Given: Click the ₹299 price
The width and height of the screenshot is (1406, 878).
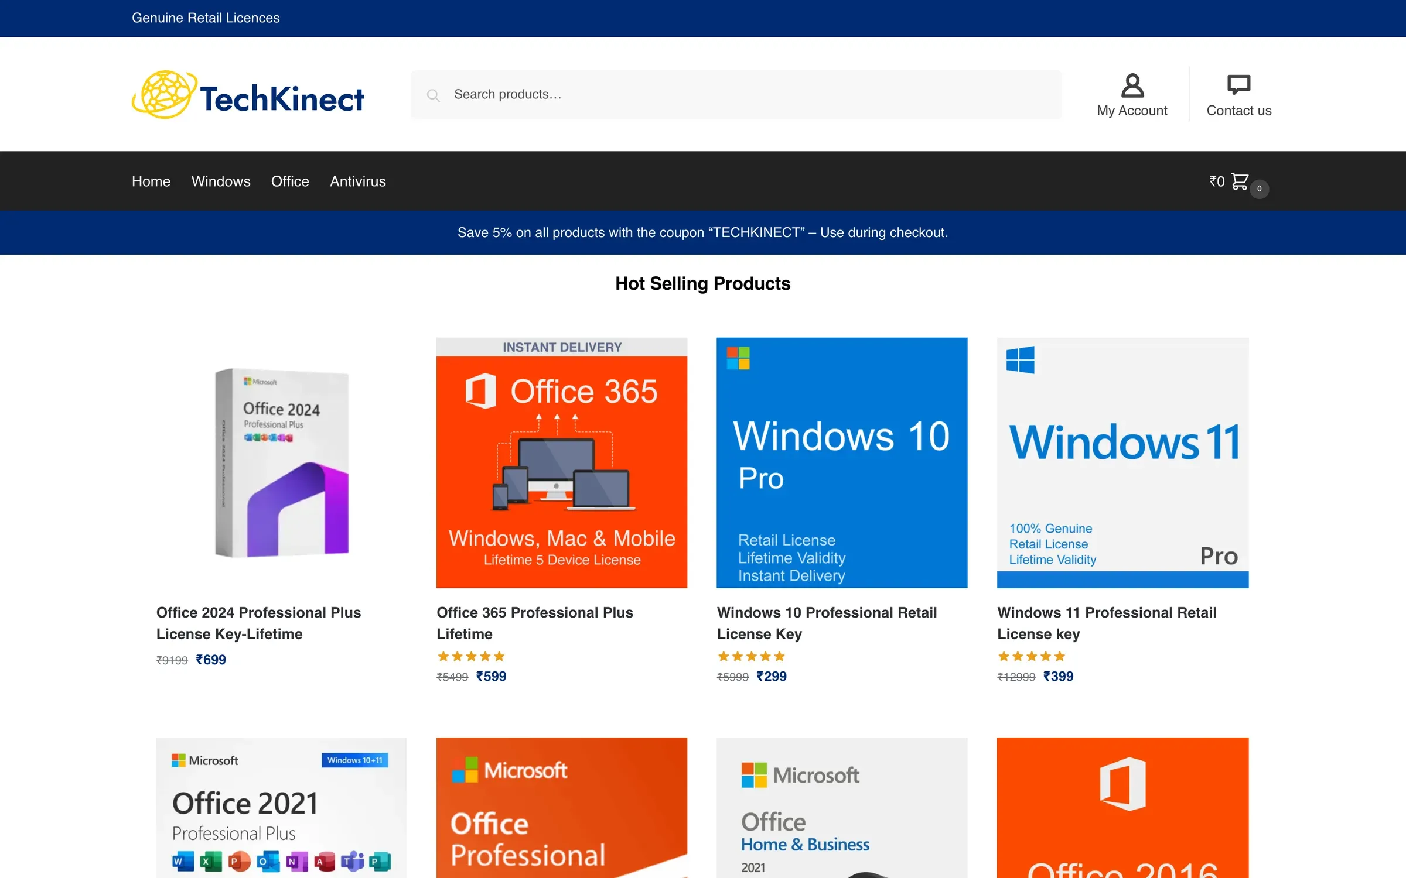Looking at the screenshot, I should (772, 676).
